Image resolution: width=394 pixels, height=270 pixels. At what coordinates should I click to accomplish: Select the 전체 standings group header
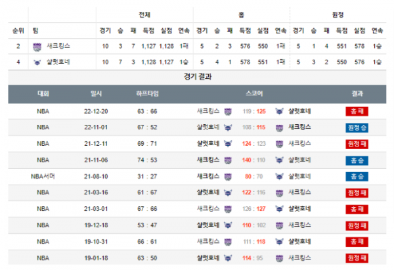(144, 15)
